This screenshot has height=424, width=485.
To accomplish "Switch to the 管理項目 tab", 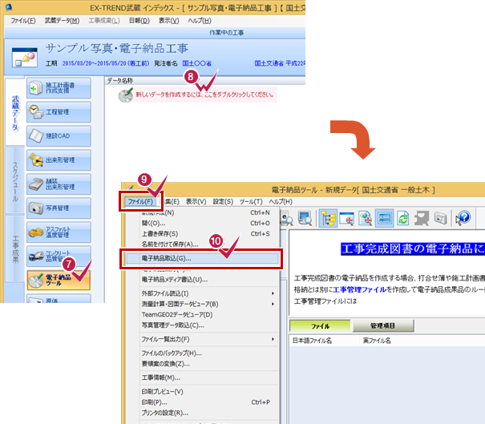I will [x=383, y=325].
